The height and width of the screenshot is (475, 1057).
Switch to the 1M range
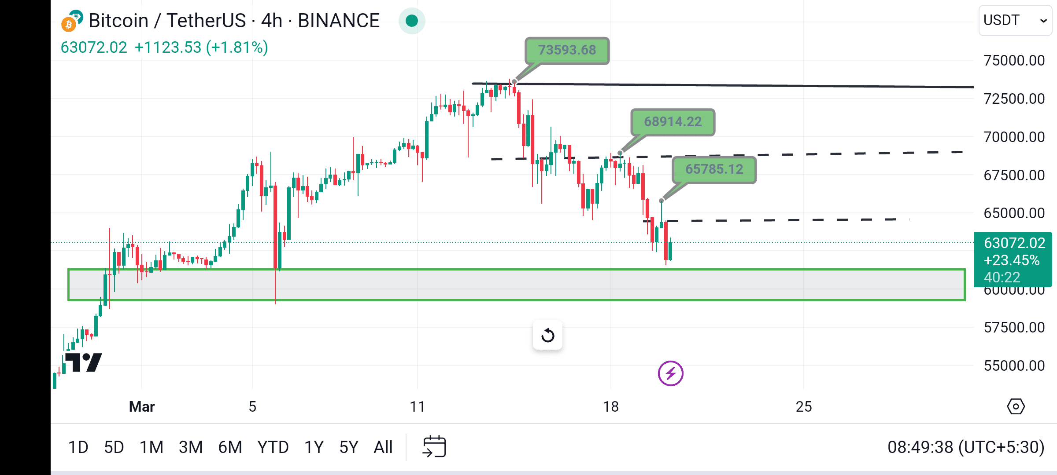pyautogui.click(x=152, y=447)
